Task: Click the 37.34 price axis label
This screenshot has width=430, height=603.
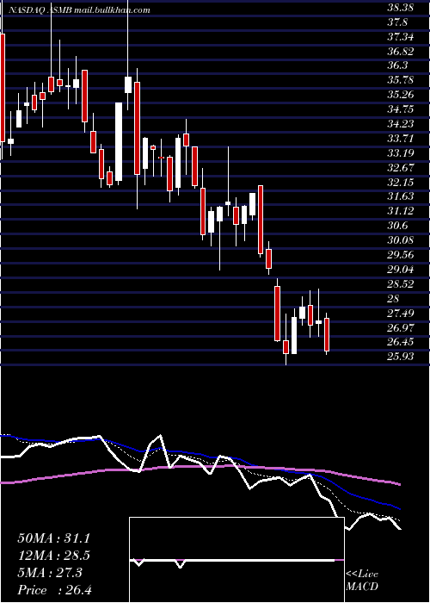Action: pyautogui.click(x=401, y=37)
